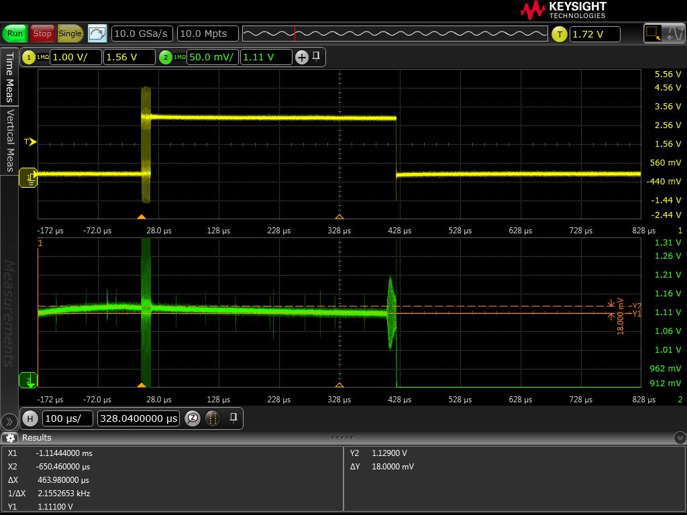Open the Time Meas side tab
687x515 pixels.
pos(9,76)
